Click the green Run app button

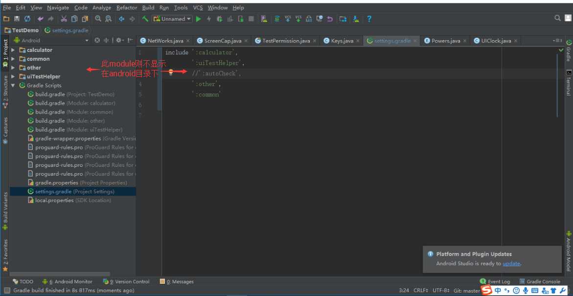(x=198, y=19)
